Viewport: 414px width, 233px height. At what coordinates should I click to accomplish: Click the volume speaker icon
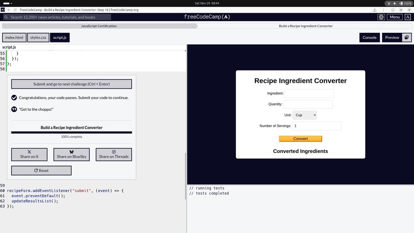(x=395, y=3)
